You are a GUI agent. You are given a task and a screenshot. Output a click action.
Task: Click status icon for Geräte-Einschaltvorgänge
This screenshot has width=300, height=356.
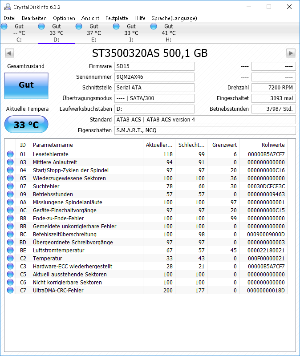click(10, 210)
